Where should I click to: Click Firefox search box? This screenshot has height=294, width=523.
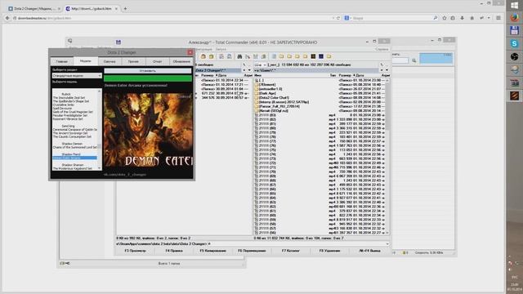391,18
